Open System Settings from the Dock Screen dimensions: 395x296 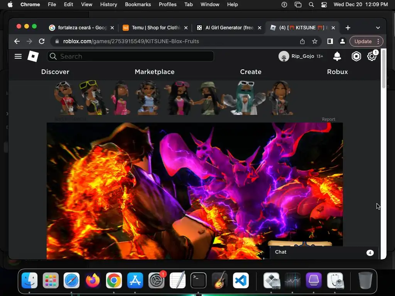(156, 281)
